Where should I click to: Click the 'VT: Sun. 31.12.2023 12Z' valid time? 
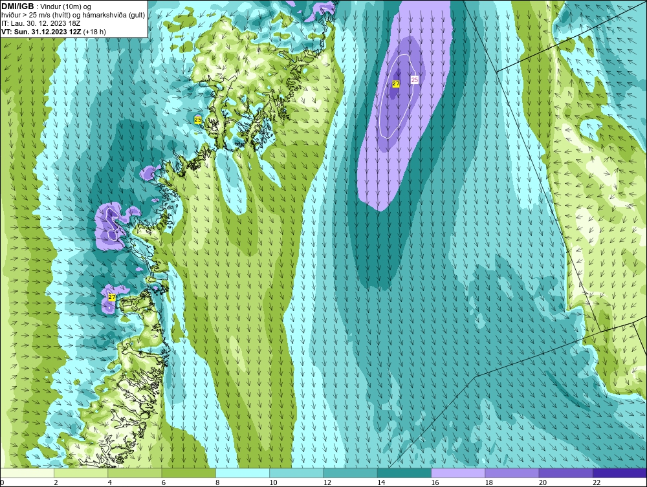41,32
